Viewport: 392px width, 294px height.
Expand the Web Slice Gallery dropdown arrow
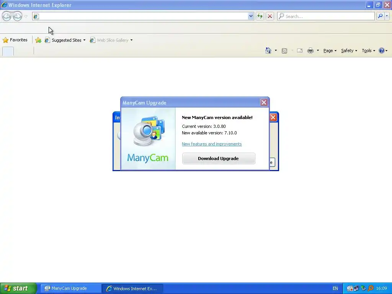click(x=132, y=40)
